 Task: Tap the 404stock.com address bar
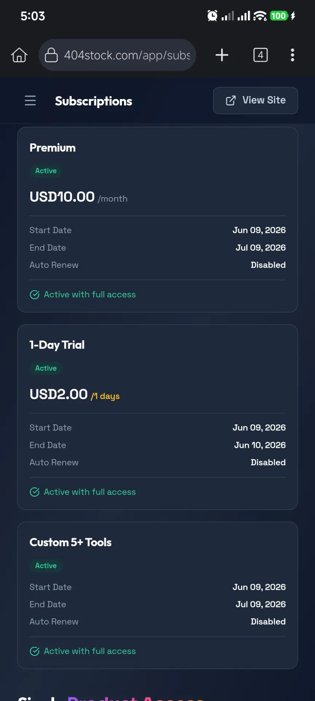(x=117, y=55)
